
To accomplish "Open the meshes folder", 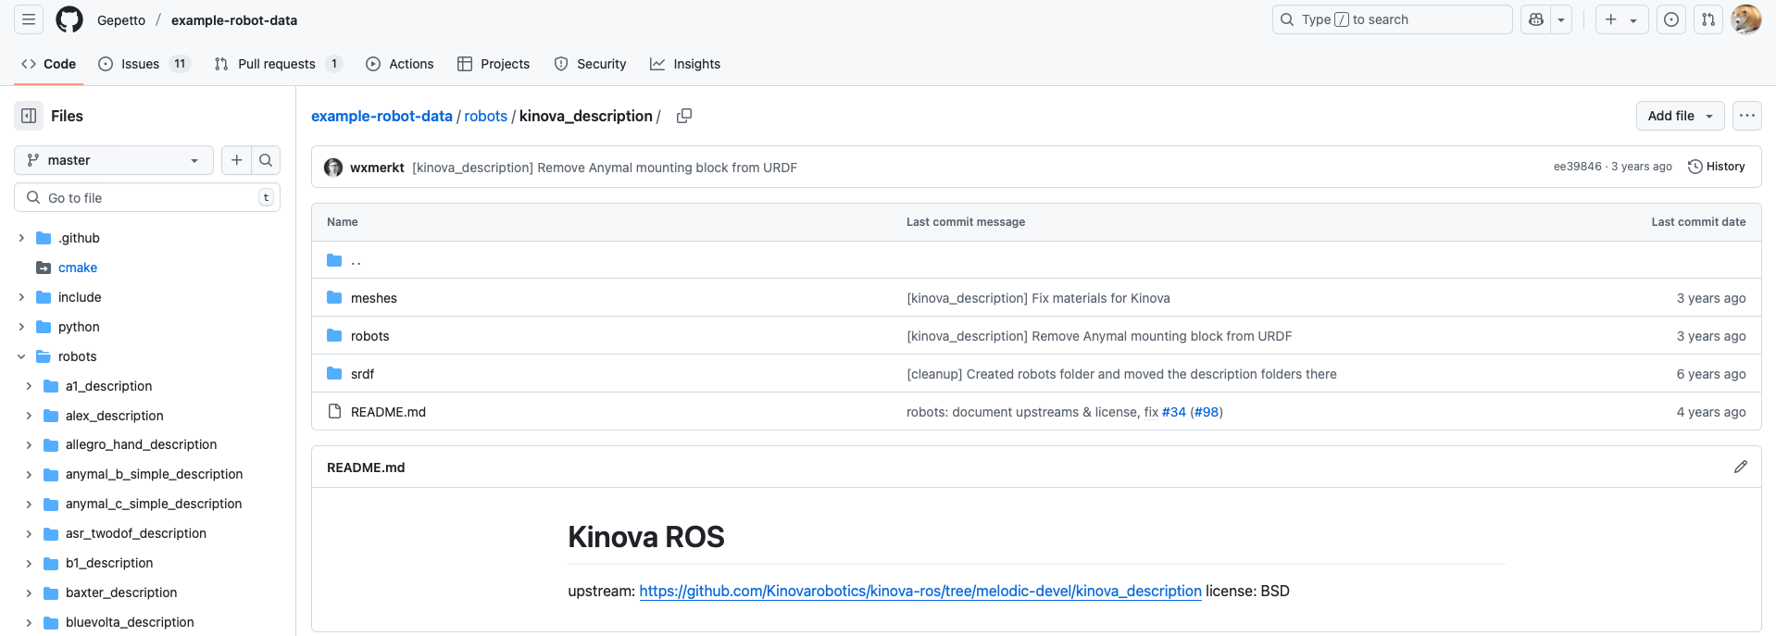I will (374, 298).
